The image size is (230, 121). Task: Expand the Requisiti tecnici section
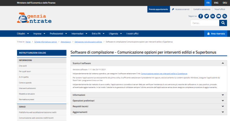(149, 106)
